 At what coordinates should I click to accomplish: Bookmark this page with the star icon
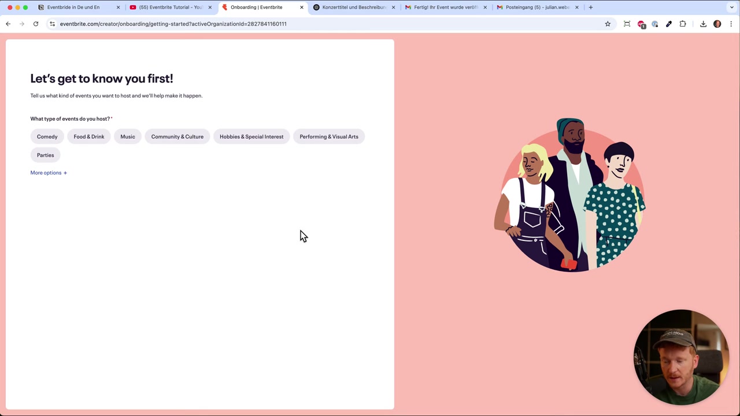(608, 24)
